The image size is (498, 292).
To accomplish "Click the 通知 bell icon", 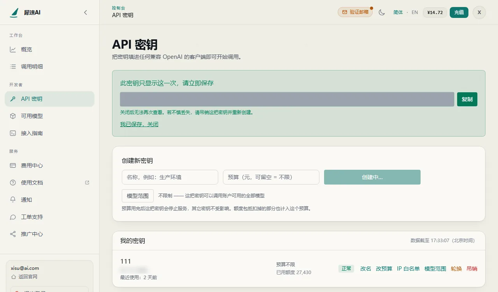I will pos(13,200).
